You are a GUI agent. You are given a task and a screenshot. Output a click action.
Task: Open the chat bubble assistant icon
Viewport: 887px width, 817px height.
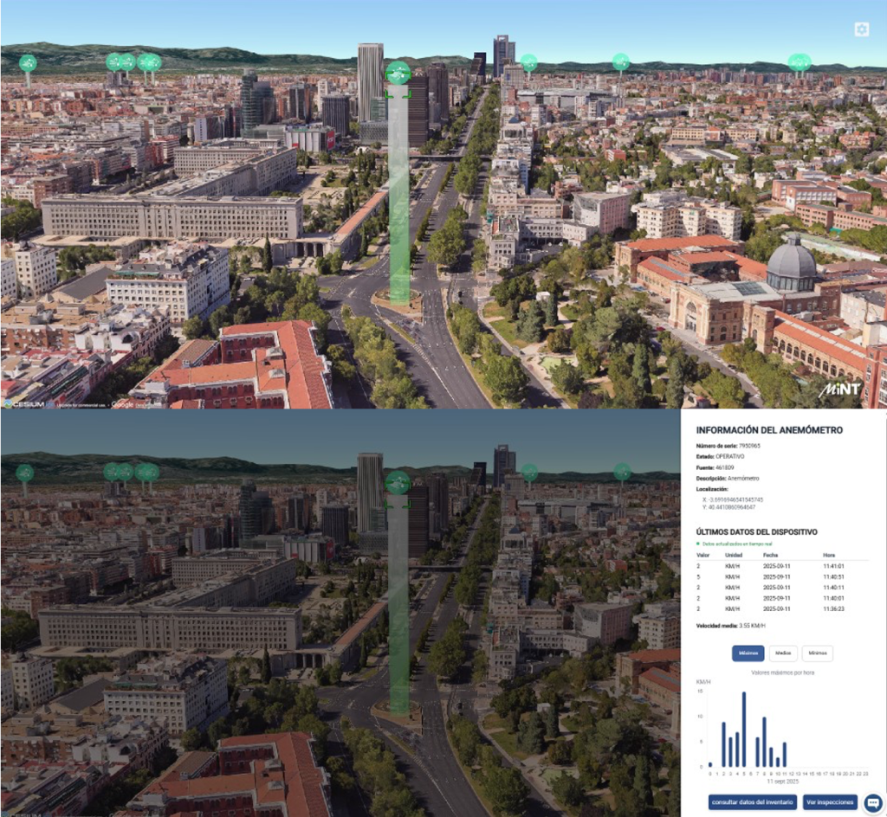[x=872, y=803]
